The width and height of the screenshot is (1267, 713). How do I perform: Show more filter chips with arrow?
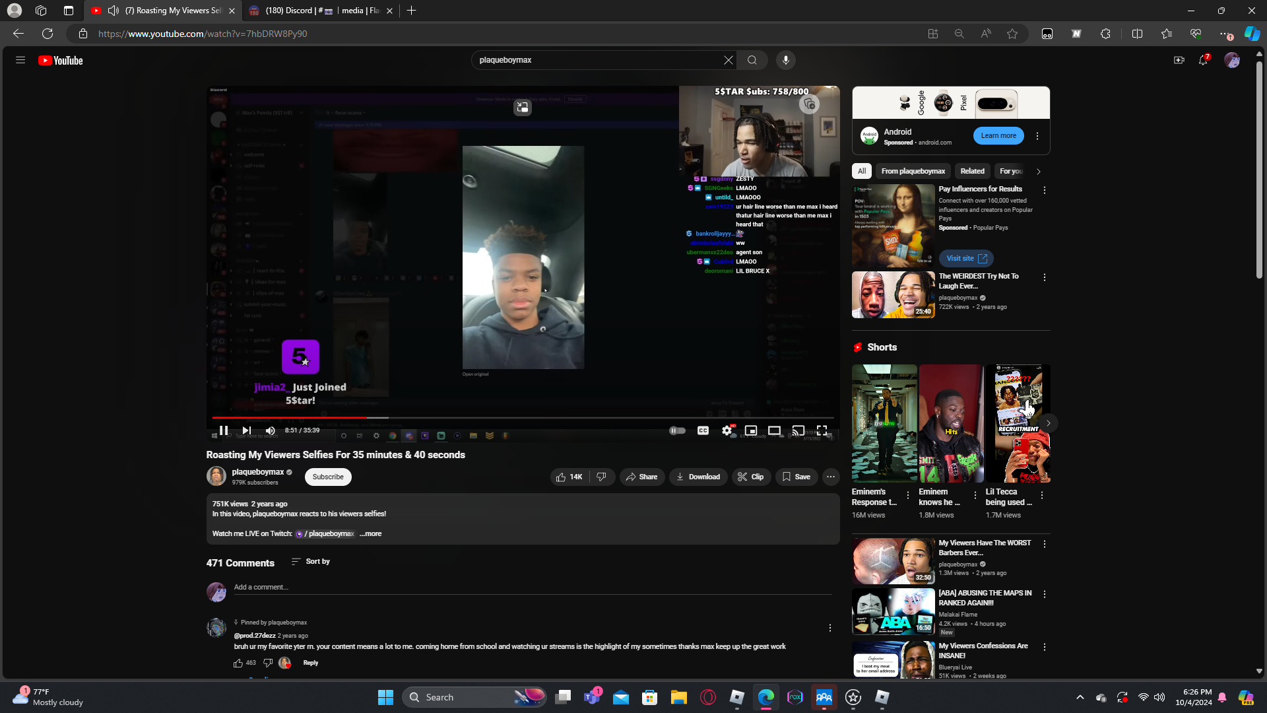click(1039, 172)
